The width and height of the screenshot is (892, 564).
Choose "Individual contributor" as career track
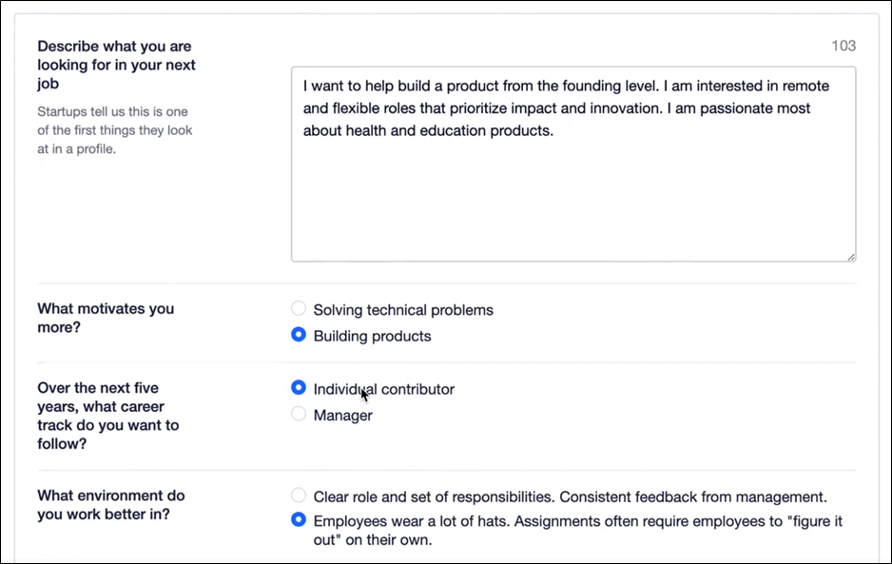click(299, 388)
